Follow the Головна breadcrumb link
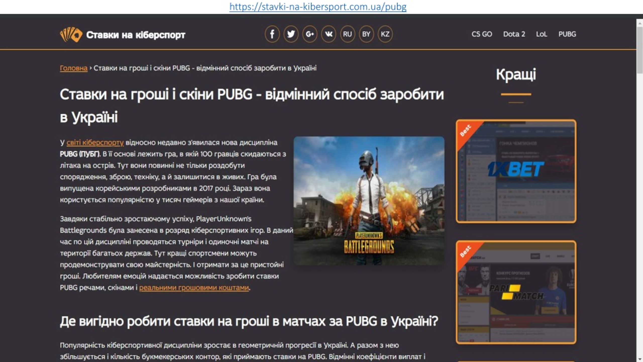Screen dimensions: 643x362 [74, 68]
